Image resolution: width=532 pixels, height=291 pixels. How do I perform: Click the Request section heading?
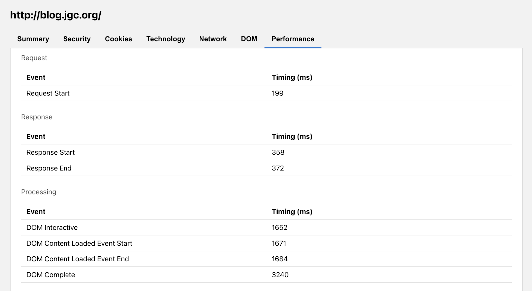tap(34, 58)
